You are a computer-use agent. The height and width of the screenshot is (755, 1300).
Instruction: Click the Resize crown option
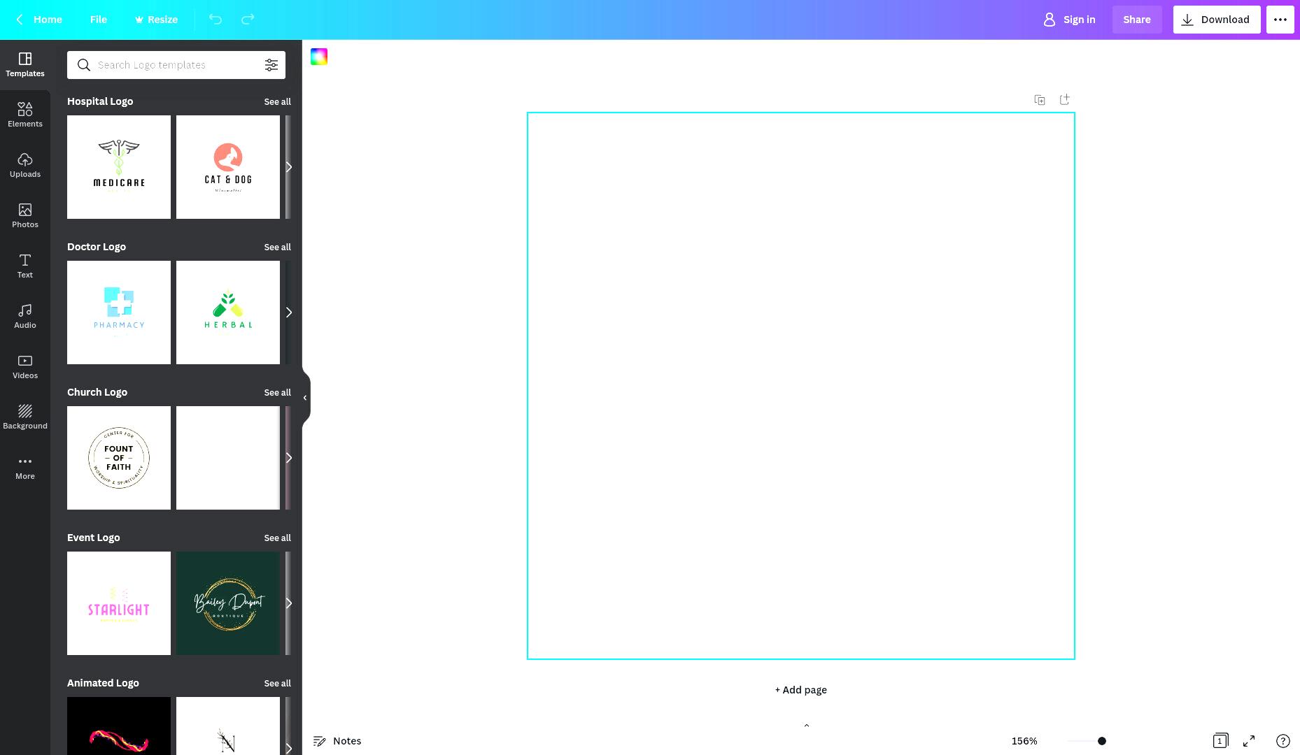pyautogui.click(x=156, y=20)
